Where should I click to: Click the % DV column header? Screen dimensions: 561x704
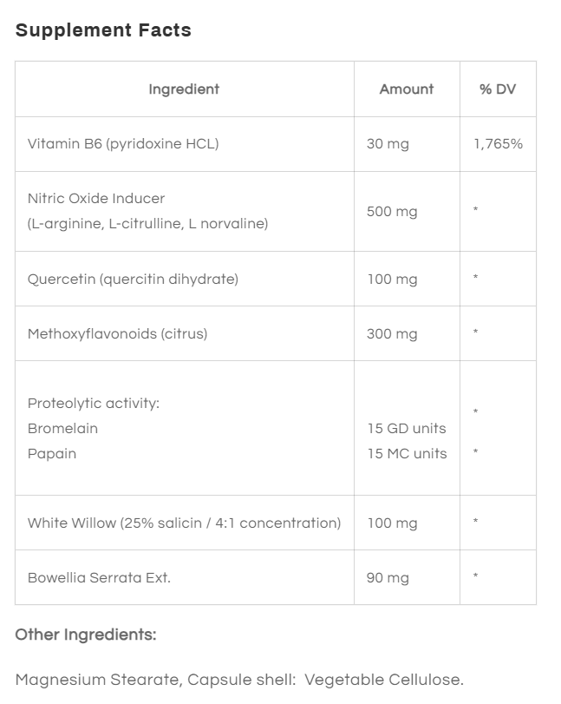(x=498, y=89)
